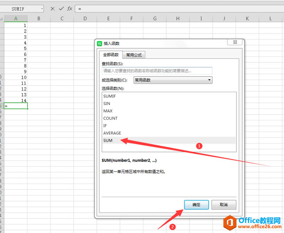Switch to the 常用公式 tab
The image size is (284, 233).
pos(134,55)
